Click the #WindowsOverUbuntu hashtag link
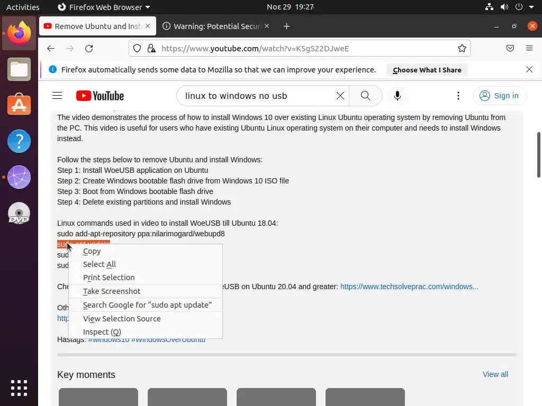Screen dimensions: 542x406 pos(168,340)
